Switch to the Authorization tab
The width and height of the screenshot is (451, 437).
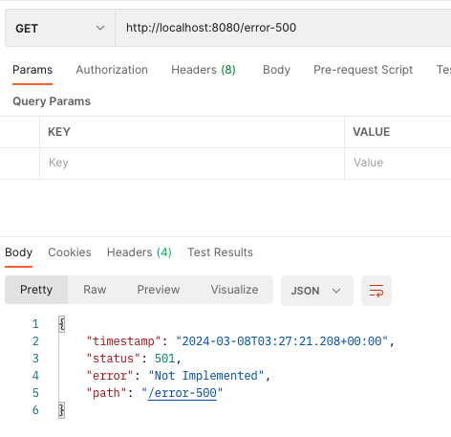pos(112,70)
